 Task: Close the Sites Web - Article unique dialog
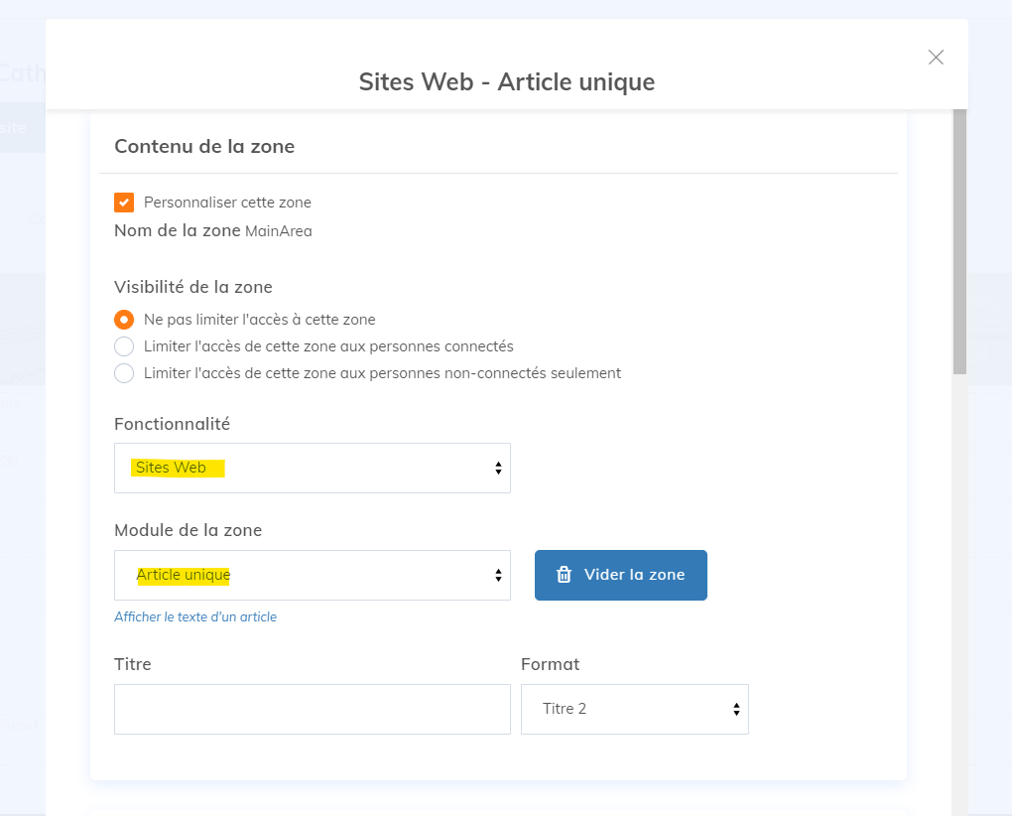click(x=935, y=58)
